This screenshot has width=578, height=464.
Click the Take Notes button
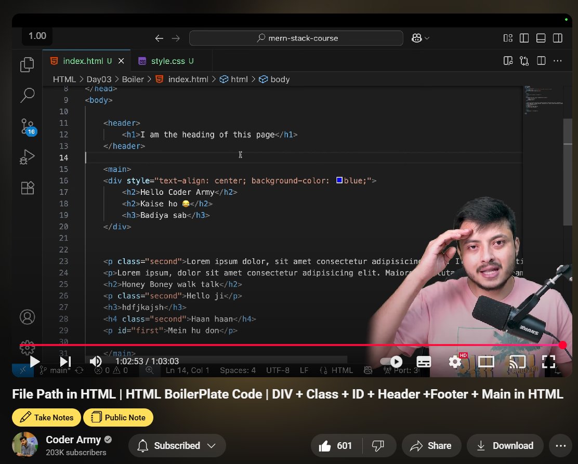[x=46, y=417]
